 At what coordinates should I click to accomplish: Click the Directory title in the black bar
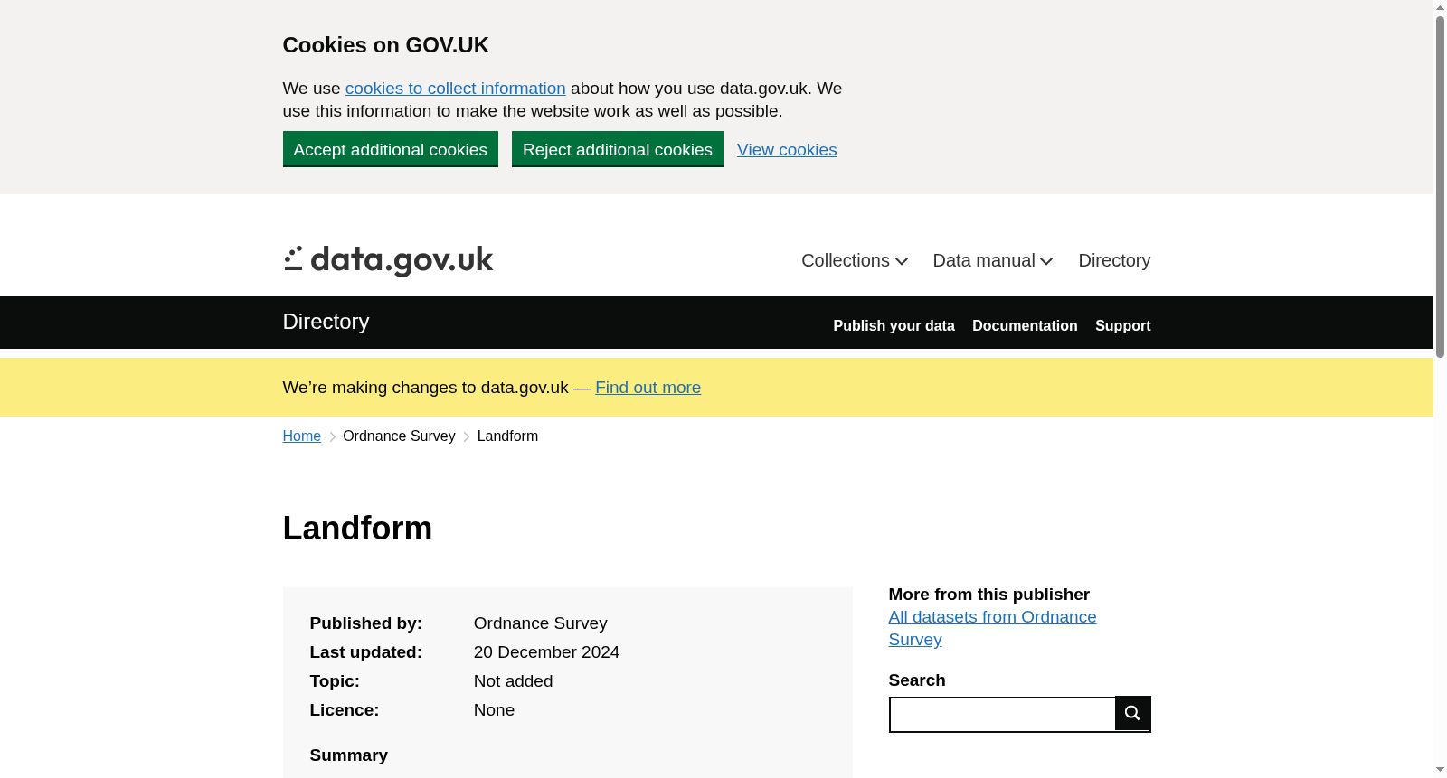click(326, 322)
